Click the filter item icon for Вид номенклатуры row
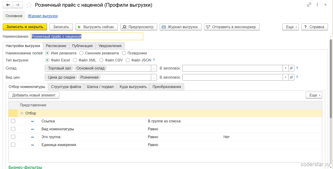The height and width of the screenshot is (169, 333). point(33,129)
